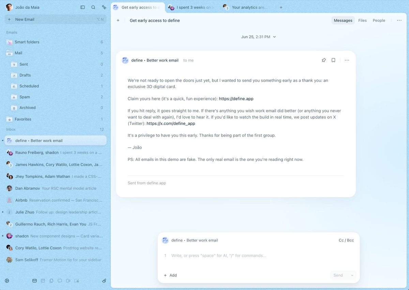
Task: Click 'to me' recipient label
Action: coord(188,60)
